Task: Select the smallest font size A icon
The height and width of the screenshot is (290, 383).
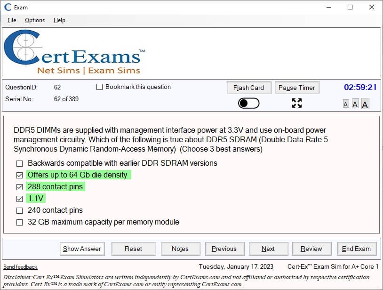Action: 346,104
